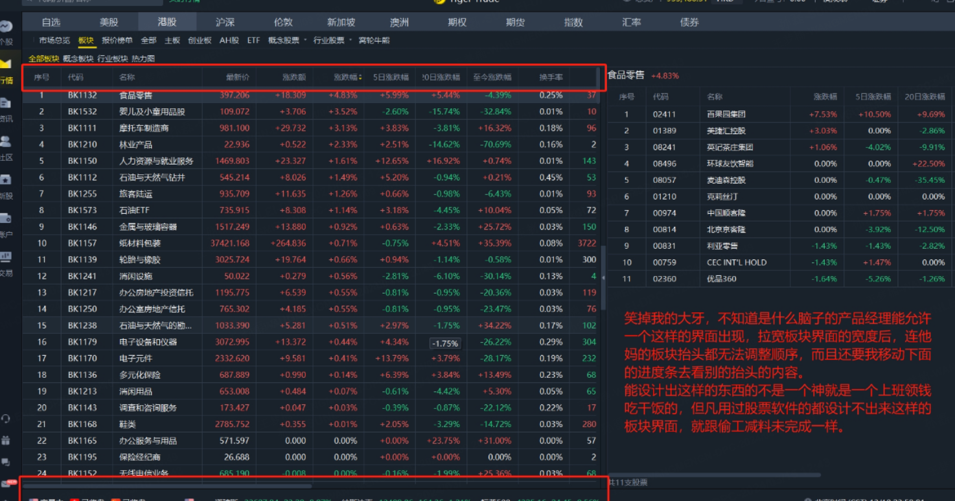The height and width of the screenshot is (501, 955).
Task: Open 中国顺客隆 in the constituent list
Action: pos(781,213)
